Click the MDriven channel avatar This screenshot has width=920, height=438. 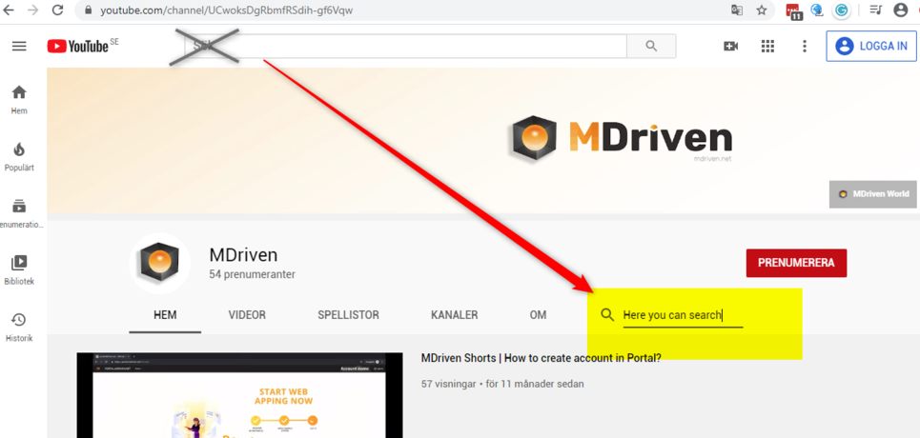[x=159, y=263]
